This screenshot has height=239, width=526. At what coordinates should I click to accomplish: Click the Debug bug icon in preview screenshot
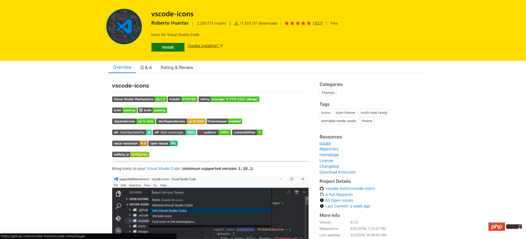(x=118, y=230)
